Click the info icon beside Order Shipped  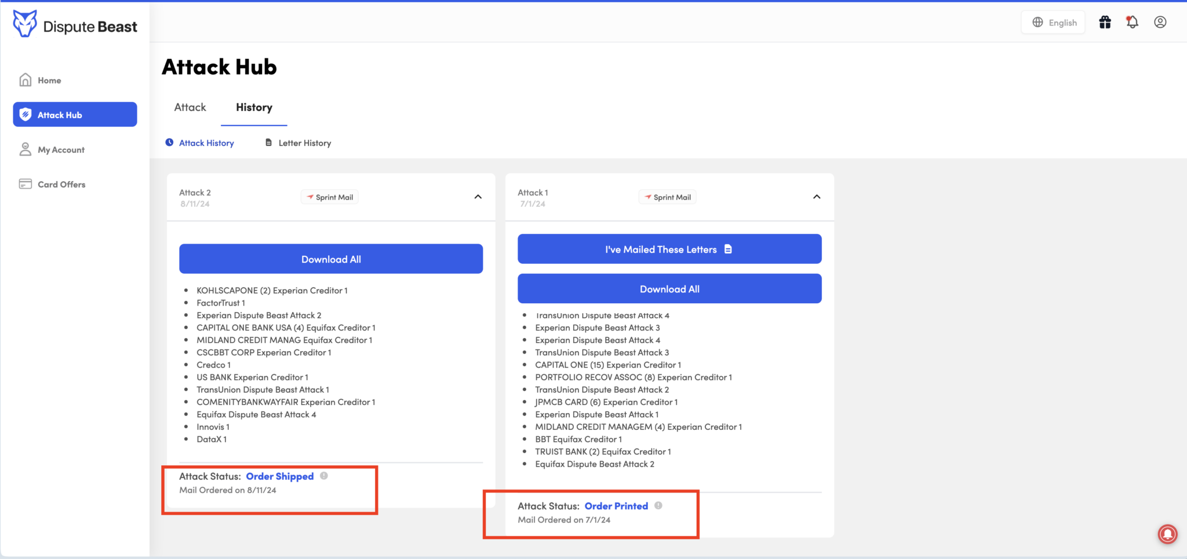click(324, 476)
